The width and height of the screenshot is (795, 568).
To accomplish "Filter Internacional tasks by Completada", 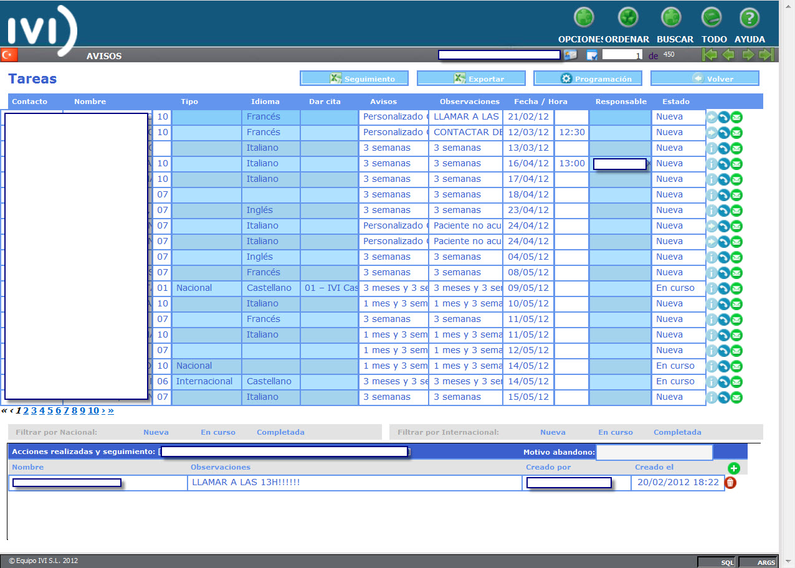I will pos(677,432).
